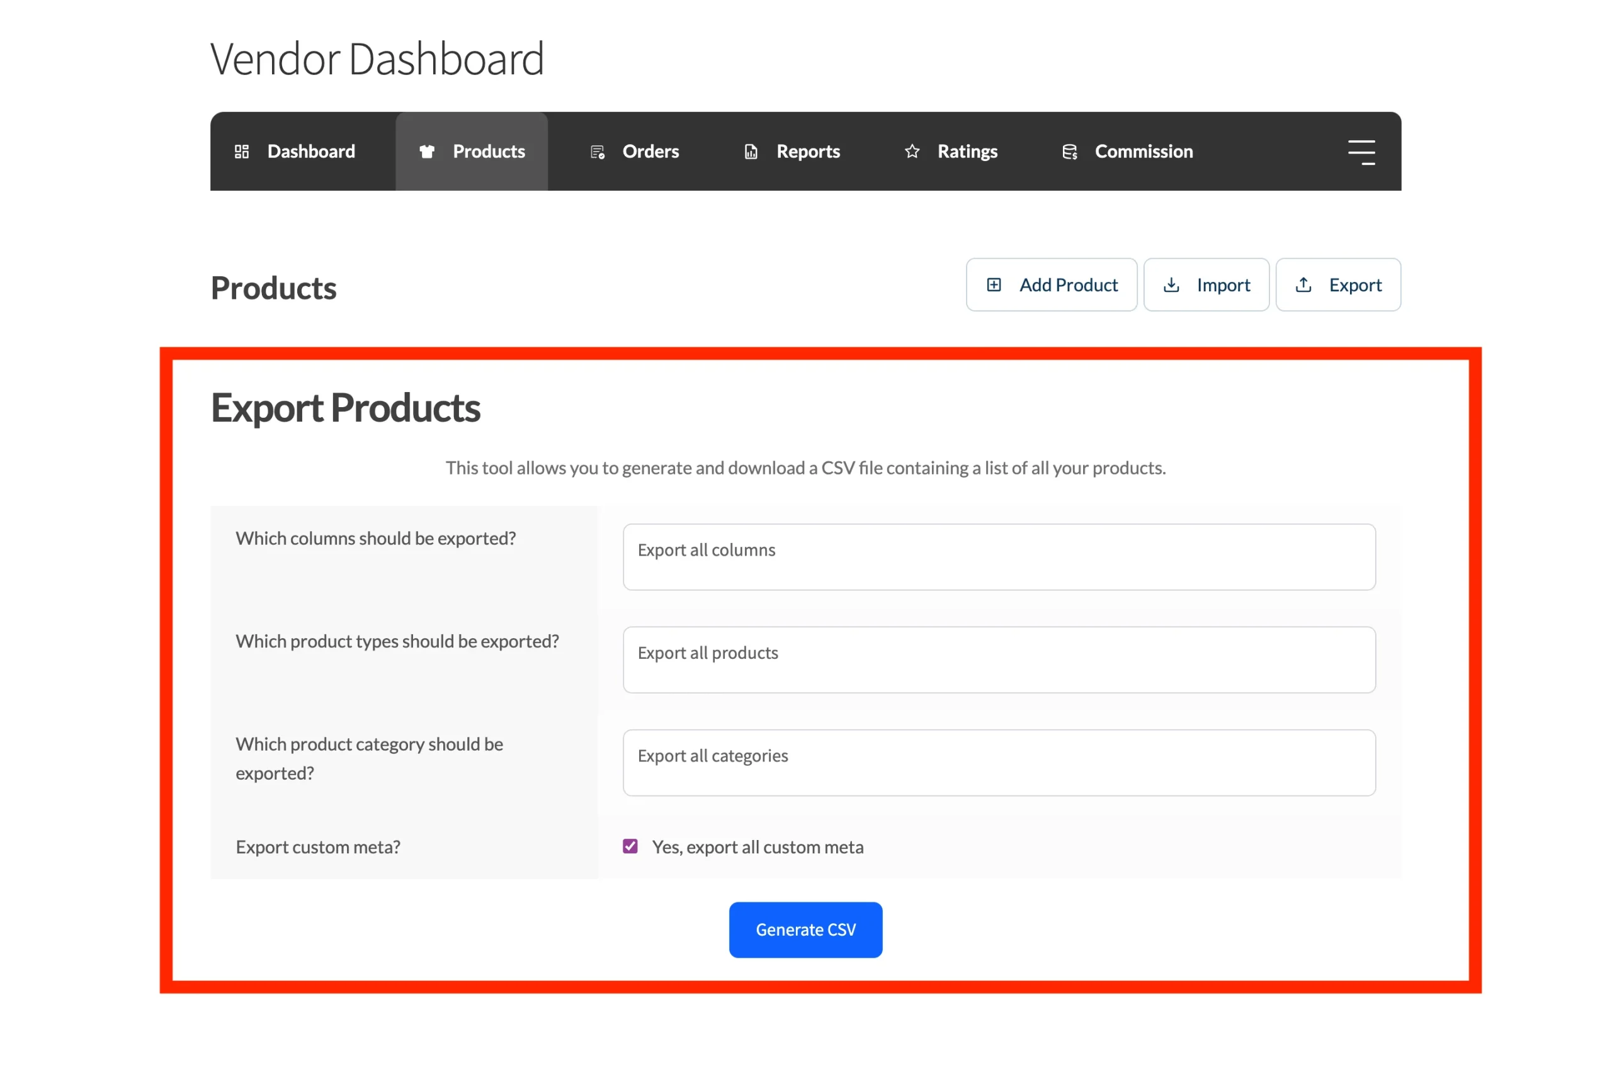Click the upload icon in Export
The image size is (1612, 1076).
coord(1303,285)
